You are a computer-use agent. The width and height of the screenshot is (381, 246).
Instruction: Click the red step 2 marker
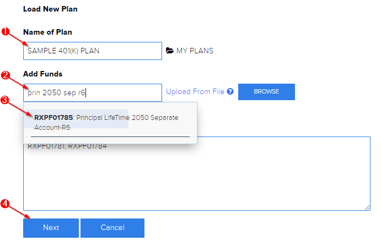point(6,75)
